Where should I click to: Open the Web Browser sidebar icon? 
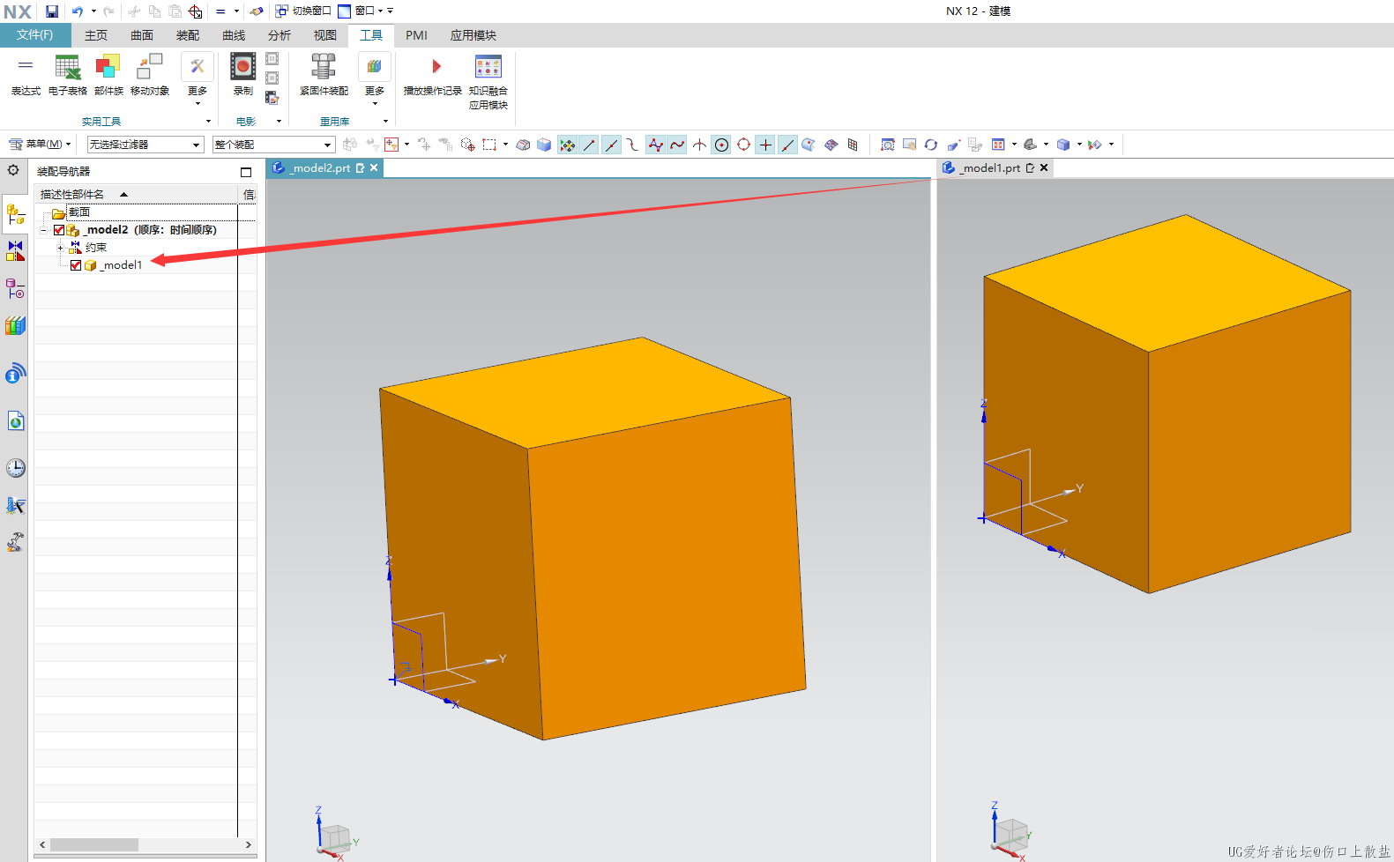[15, 421]
